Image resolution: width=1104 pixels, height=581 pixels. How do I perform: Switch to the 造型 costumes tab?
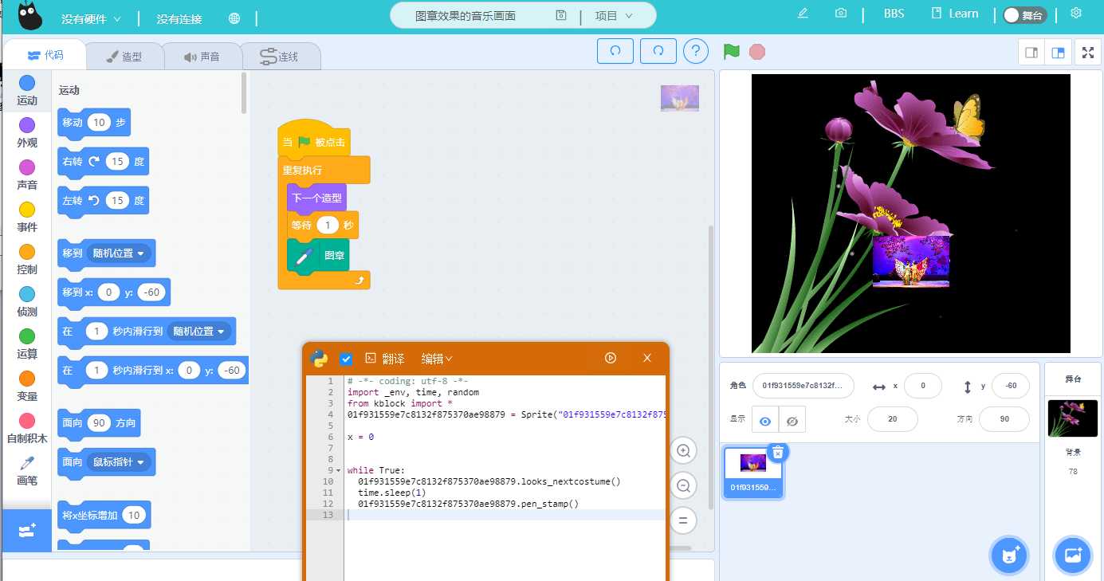[x=124, y=57]
